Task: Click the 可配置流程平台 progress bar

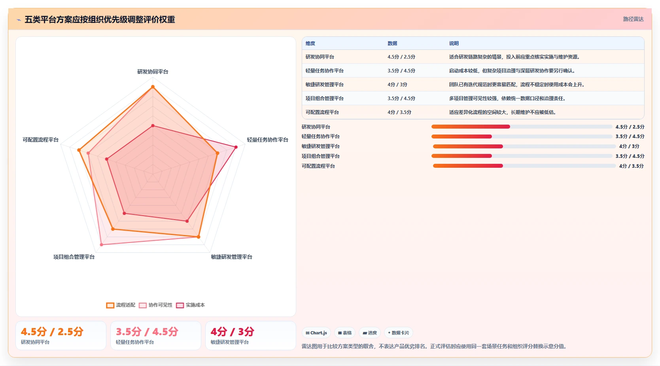Action: pyautogui.click(x=524, y=166)
